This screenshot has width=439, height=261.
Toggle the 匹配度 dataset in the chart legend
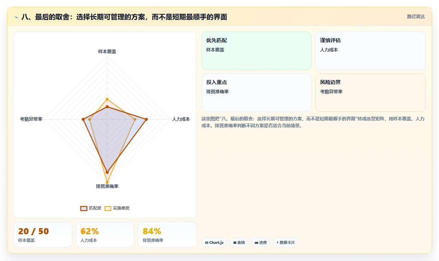(x=91, y=208)
